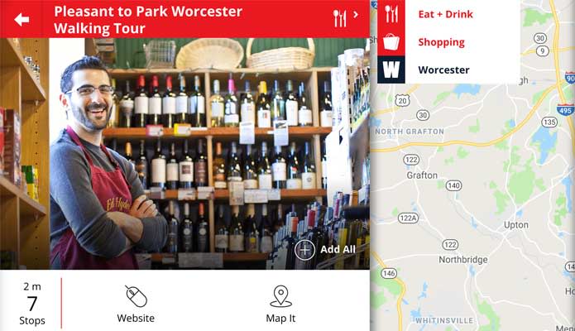Go back with the white left arrow
This screenshot has width=575, height=331.
[22, 20]
